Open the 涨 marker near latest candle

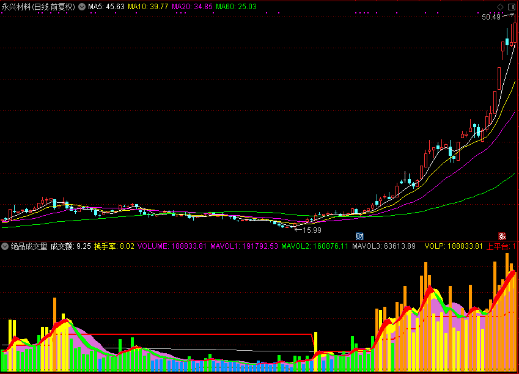pos(502,237)
